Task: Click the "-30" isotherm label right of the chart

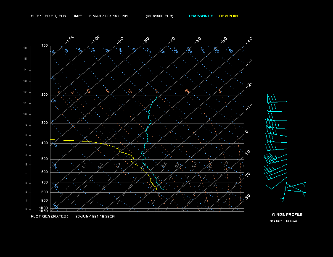Action: coord(249,63)
